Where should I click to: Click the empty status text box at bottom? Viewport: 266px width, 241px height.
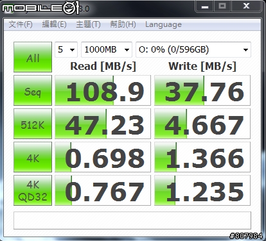[x=132, y=220]
